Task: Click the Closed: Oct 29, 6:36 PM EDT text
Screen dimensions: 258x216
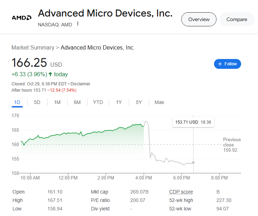Action: (x=39, y=84)
